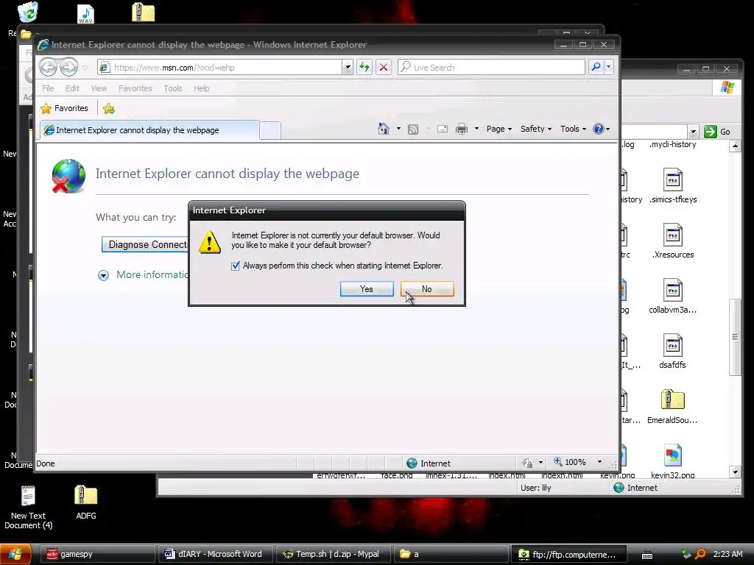This screenshot has height=565, width=754.
Task: Click the Forward navigation arrow in Internet Explorer
Action: coord(68,67)
